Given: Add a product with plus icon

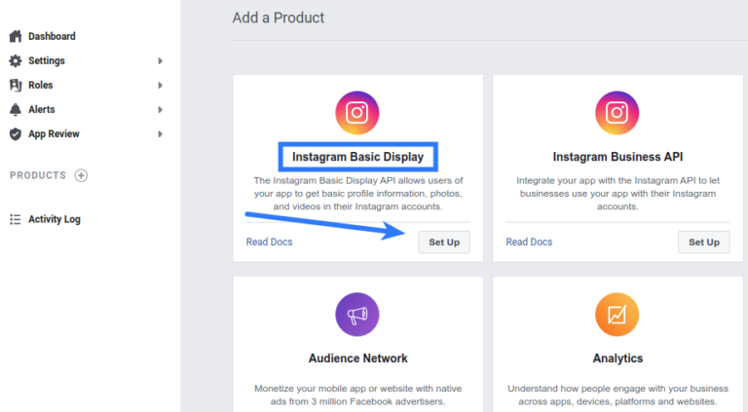Looking at the screenshot, I should click(x=82, y=175).
